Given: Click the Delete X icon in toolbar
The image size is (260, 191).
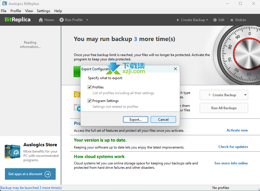Looking at the screenshot, I should (x=232, y=20).
